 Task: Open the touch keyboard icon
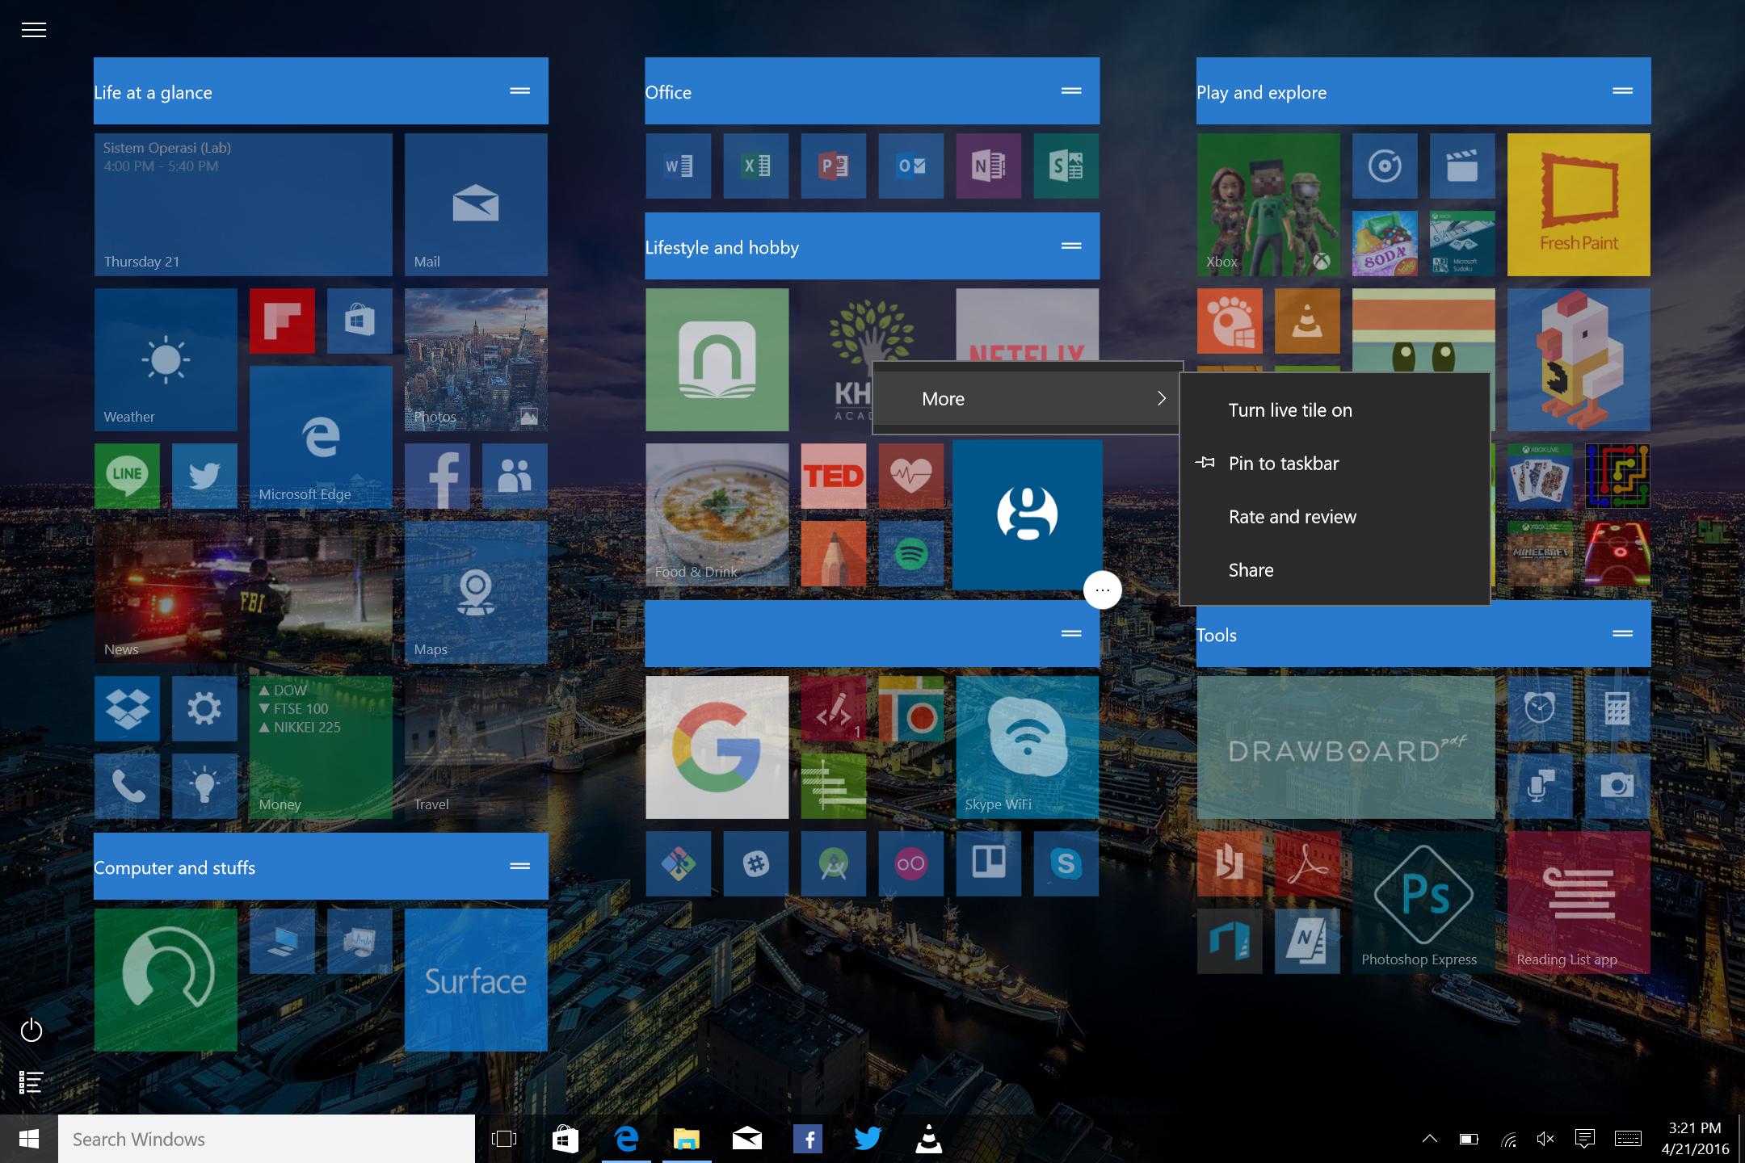click(x=1628, y=1139)
